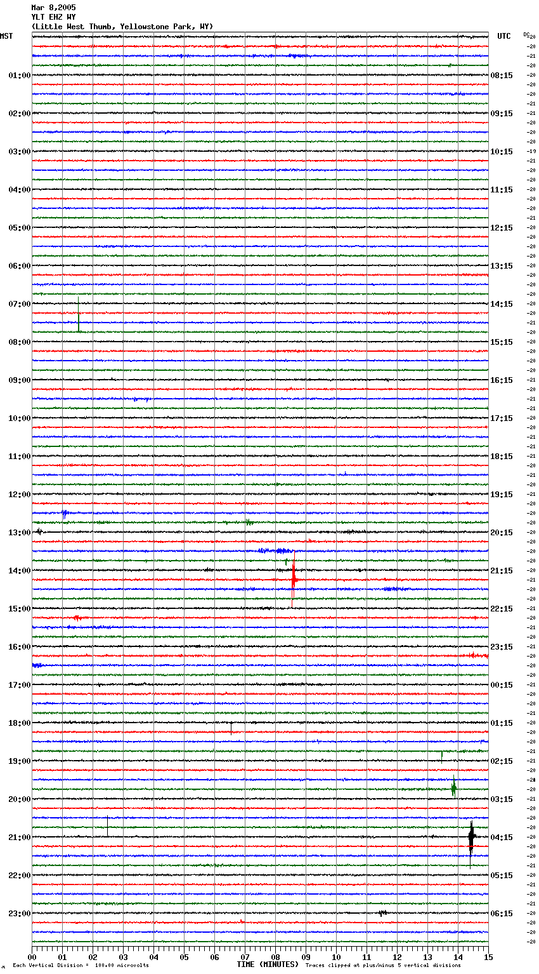Click the '15:15' UTC row label
The image size is (539, 974).
[x=502, y=342]
